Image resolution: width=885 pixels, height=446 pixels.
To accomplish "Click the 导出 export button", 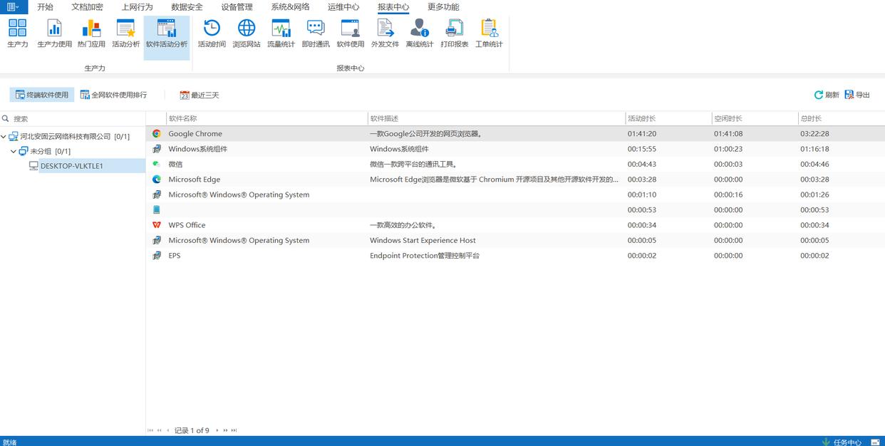I will click(857, 95).
